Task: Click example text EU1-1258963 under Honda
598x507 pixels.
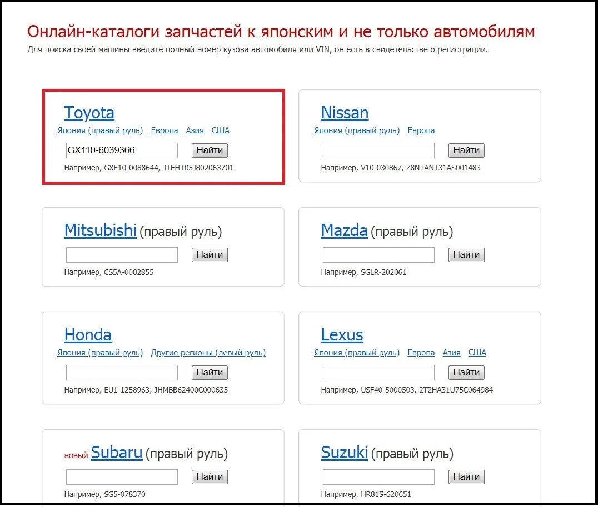Action: (127, 390)
